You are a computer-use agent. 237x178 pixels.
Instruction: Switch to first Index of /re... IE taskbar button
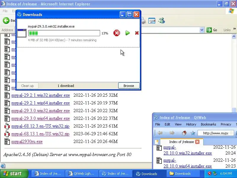(48, 174)
